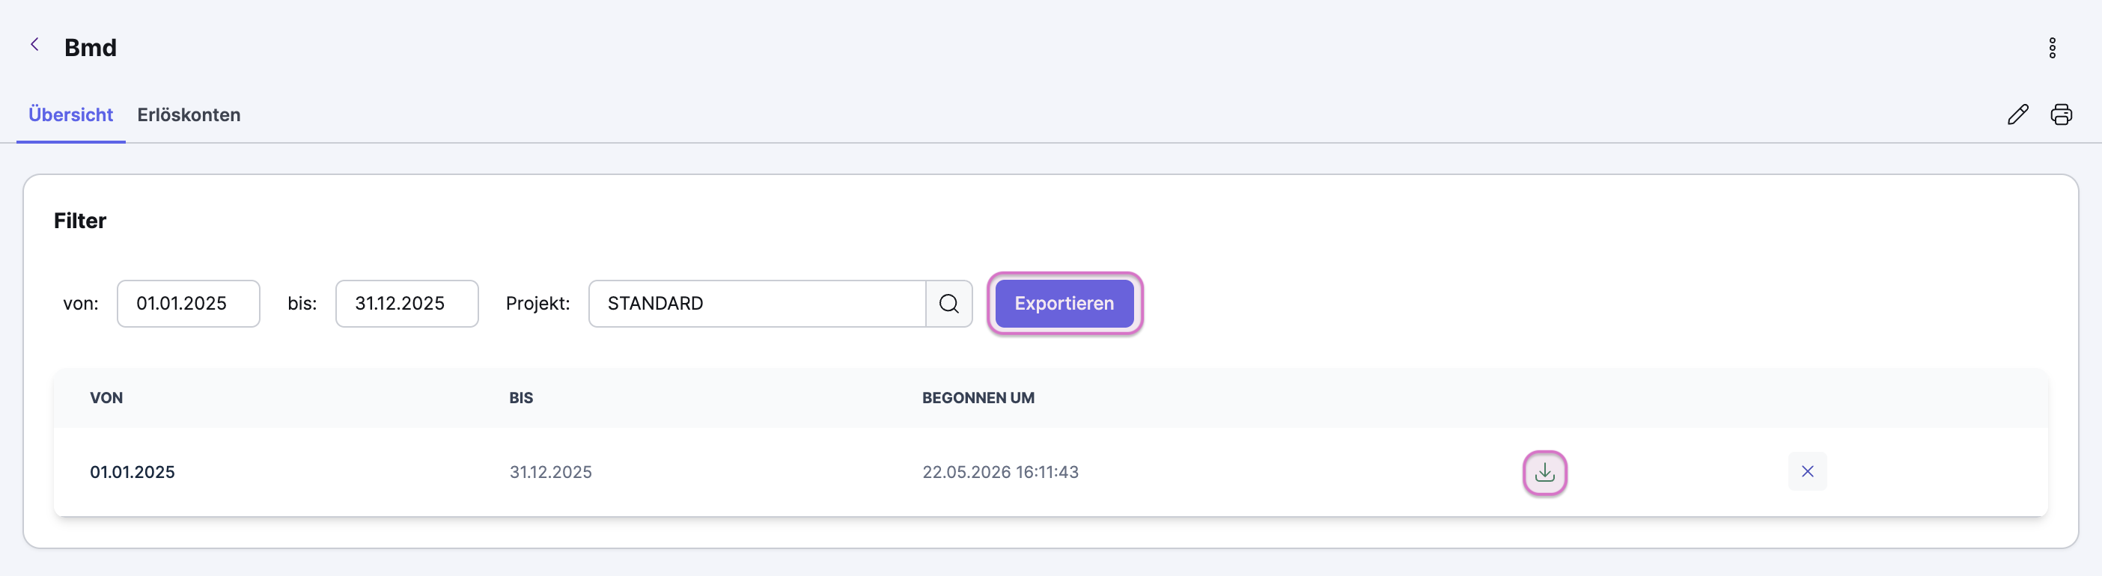The width and height of the screenshot is (2102, 576).
Task: Delete the export row with X icon
Action: pos(1807,471)
